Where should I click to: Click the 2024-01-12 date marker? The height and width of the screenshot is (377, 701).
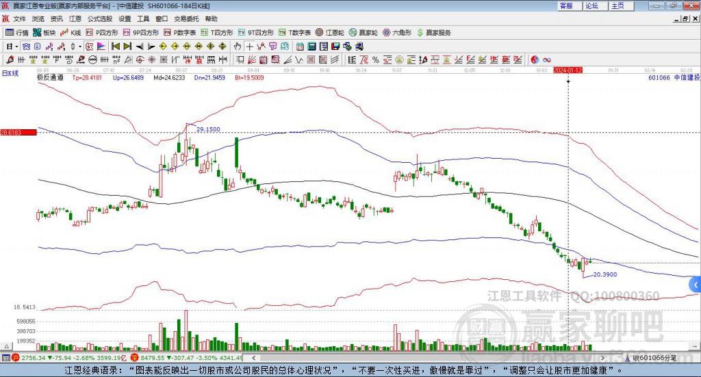[568, 70]
